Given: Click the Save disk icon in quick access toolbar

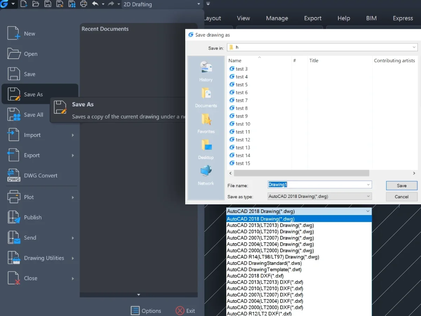Looking at the screenshot, I should coord(48,4).
